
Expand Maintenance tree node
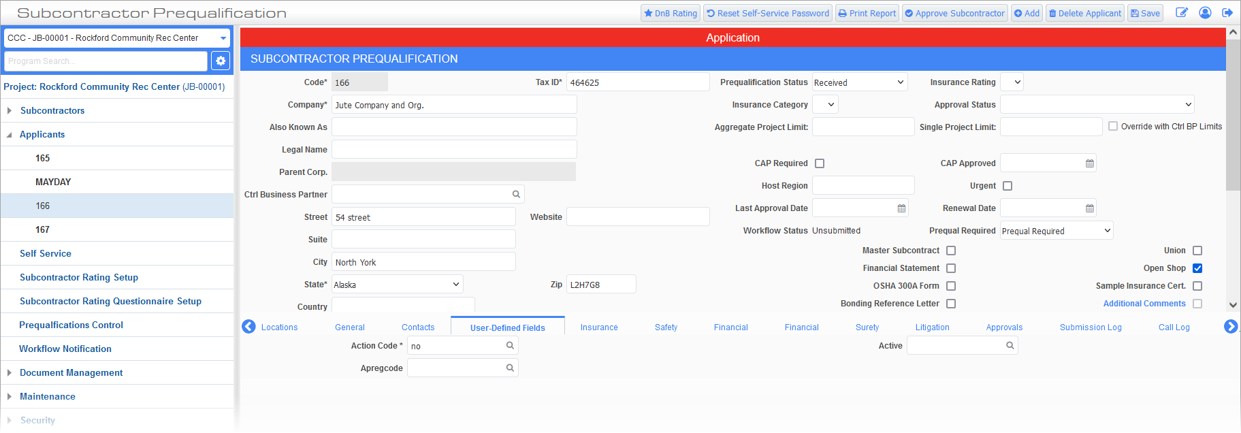coord(10,396)
